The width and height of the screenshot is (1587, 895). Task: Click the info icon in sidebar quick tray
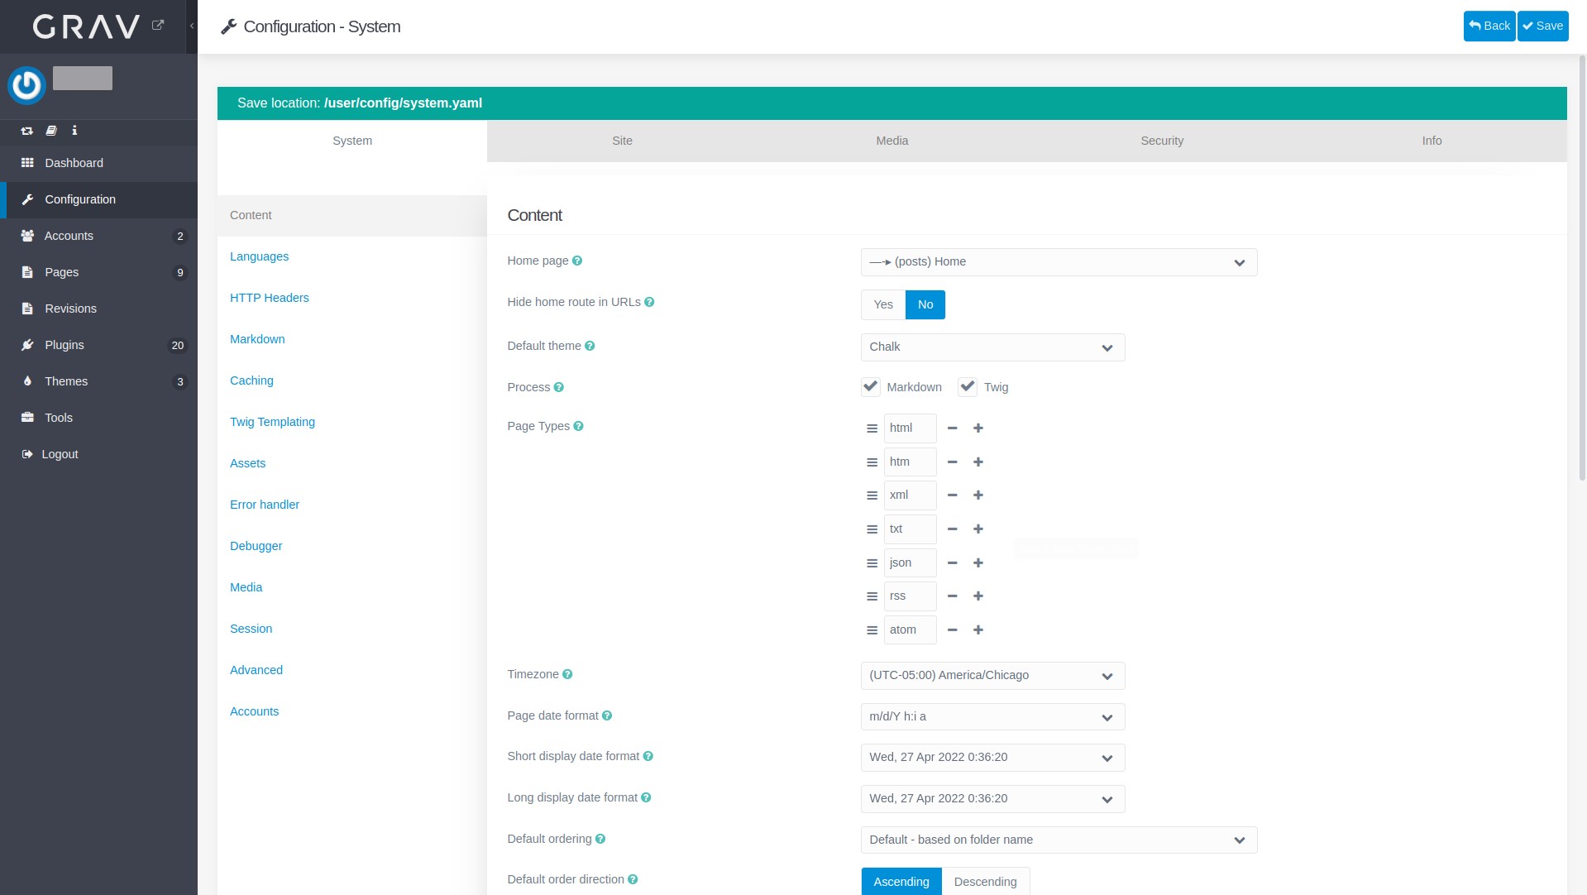pyautogui.click(x=74, y=131)
